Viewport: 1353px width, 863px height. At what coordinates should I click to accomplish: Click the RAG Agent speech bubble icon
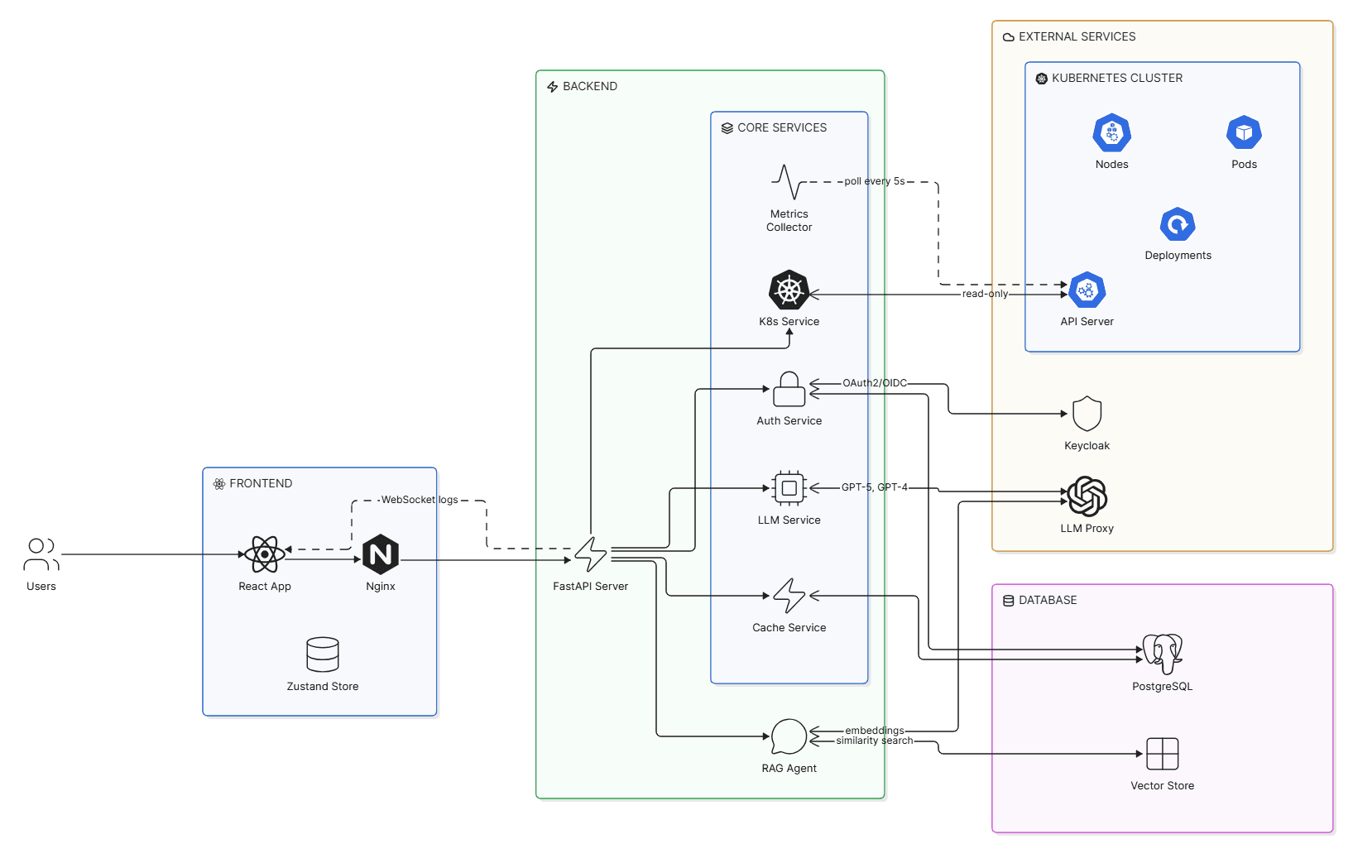point(789,736)
